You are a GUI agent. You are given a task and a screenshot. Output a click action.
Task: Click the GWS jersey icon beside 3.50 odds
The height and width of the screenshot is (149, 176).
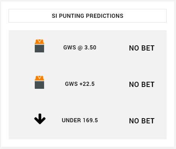39,46
